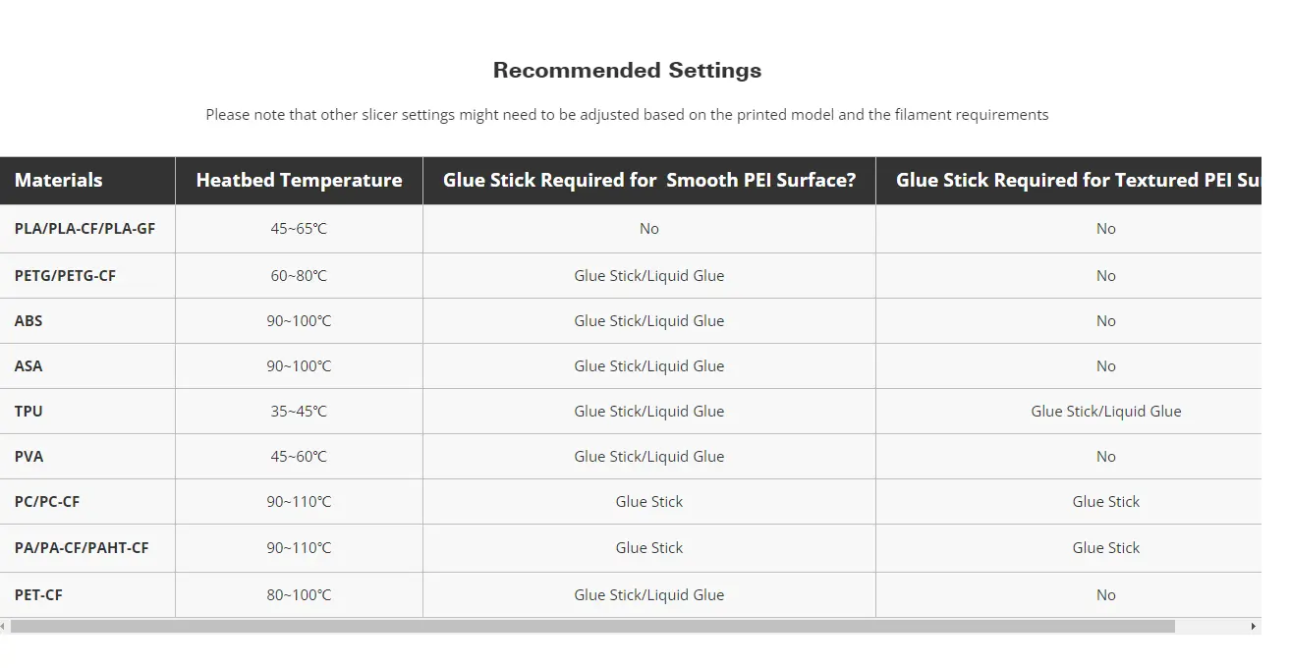
Task: Select the PLA/PLA-CF/PLA-GF material cell
Action: click(x=84, y=229)
